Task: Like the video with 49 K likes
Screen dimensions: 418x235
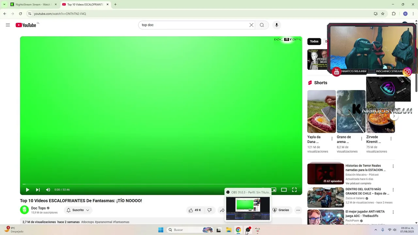Action: click(x=195, y=210)
